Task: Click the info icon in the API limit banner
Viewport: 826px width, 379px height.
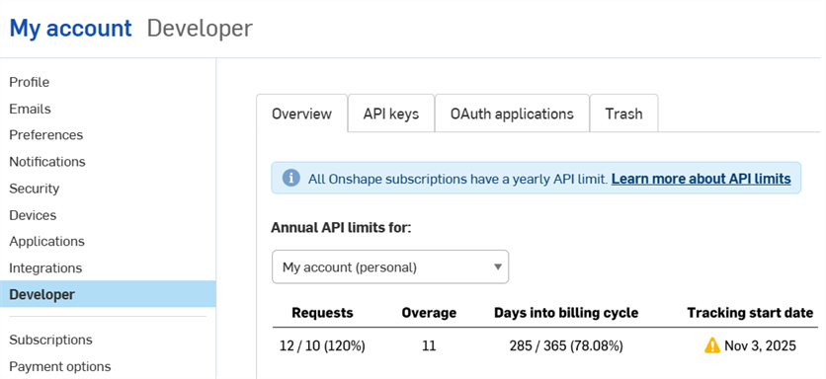Action: coord(290,178)
